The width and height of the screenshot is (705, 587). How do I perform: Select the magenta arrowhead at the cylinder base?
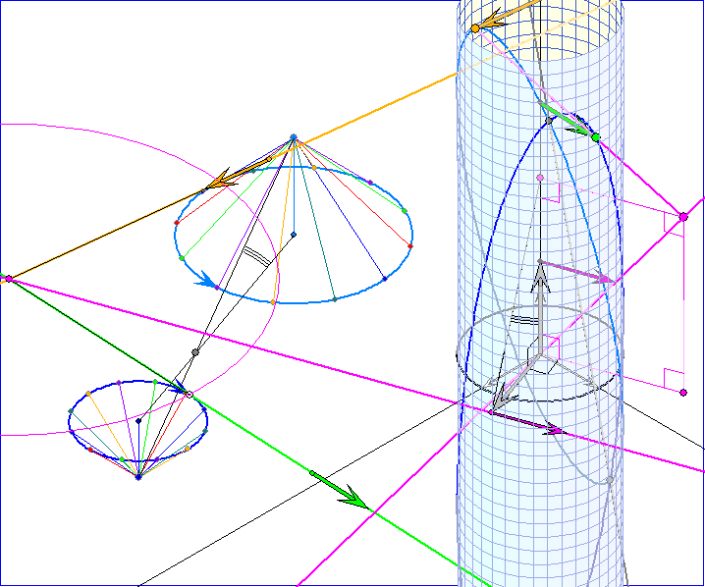554,430
